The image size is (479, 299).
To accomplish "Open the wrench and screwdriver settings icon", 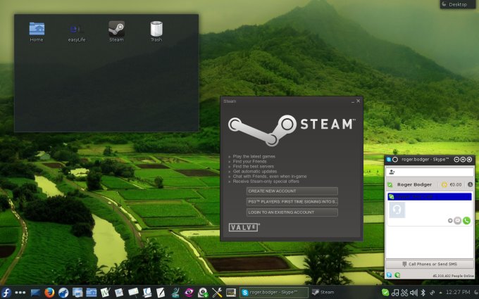I will 217,293.
